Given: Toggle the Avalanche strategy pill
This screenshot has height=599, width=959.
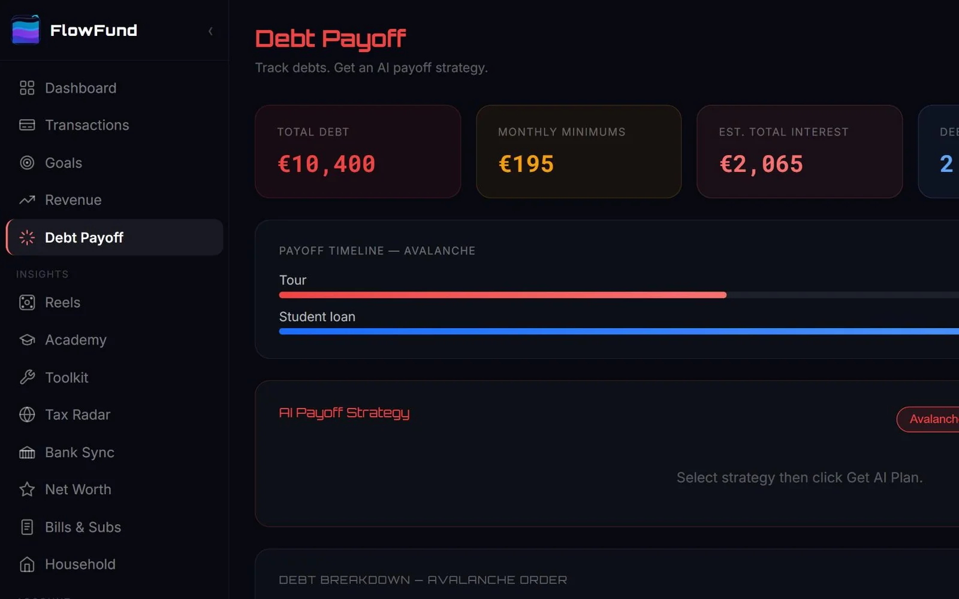Looking at the screenshot, I should coord(928,419).
